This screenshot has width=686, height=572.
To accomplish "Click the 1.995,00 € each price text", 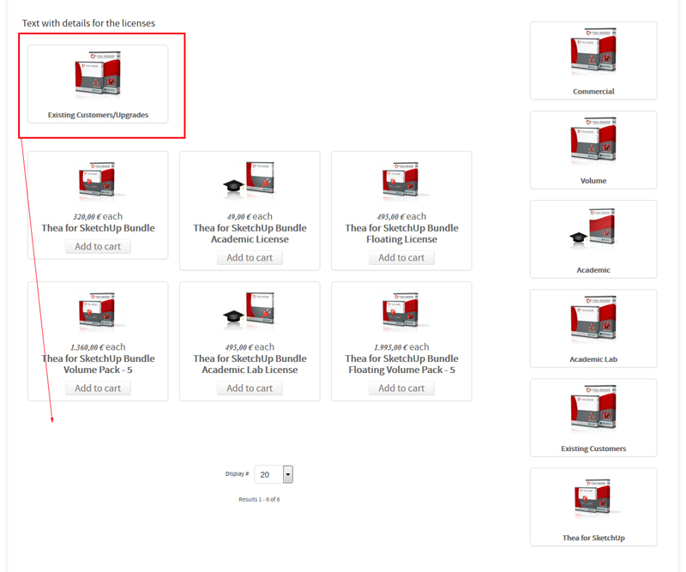I will [x=401, y=347].
